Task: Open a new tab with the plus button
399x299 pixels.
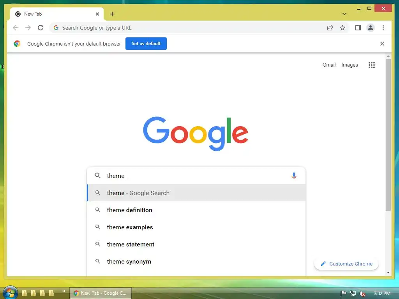Action: [x=112, y=14]
